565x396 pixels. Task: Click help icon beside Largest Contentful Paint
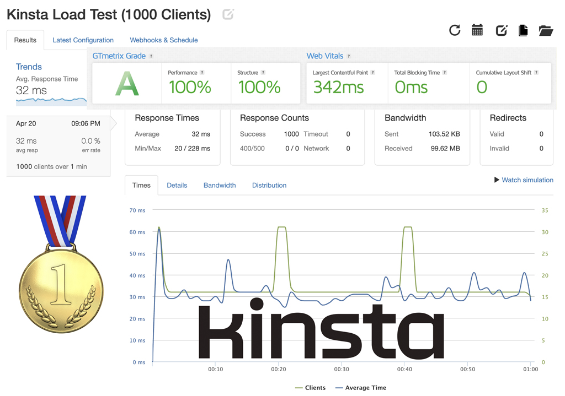[x=373, y=72]
